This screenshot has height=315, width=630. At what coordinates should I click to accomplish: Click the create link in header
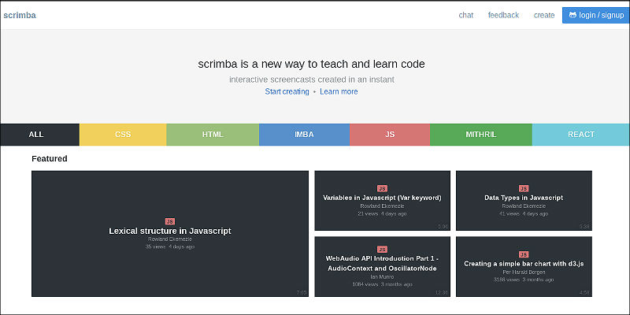pos(544,15)
